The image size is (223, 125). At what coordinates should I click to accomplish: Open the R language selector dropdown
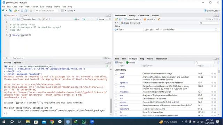coord(116,23)
